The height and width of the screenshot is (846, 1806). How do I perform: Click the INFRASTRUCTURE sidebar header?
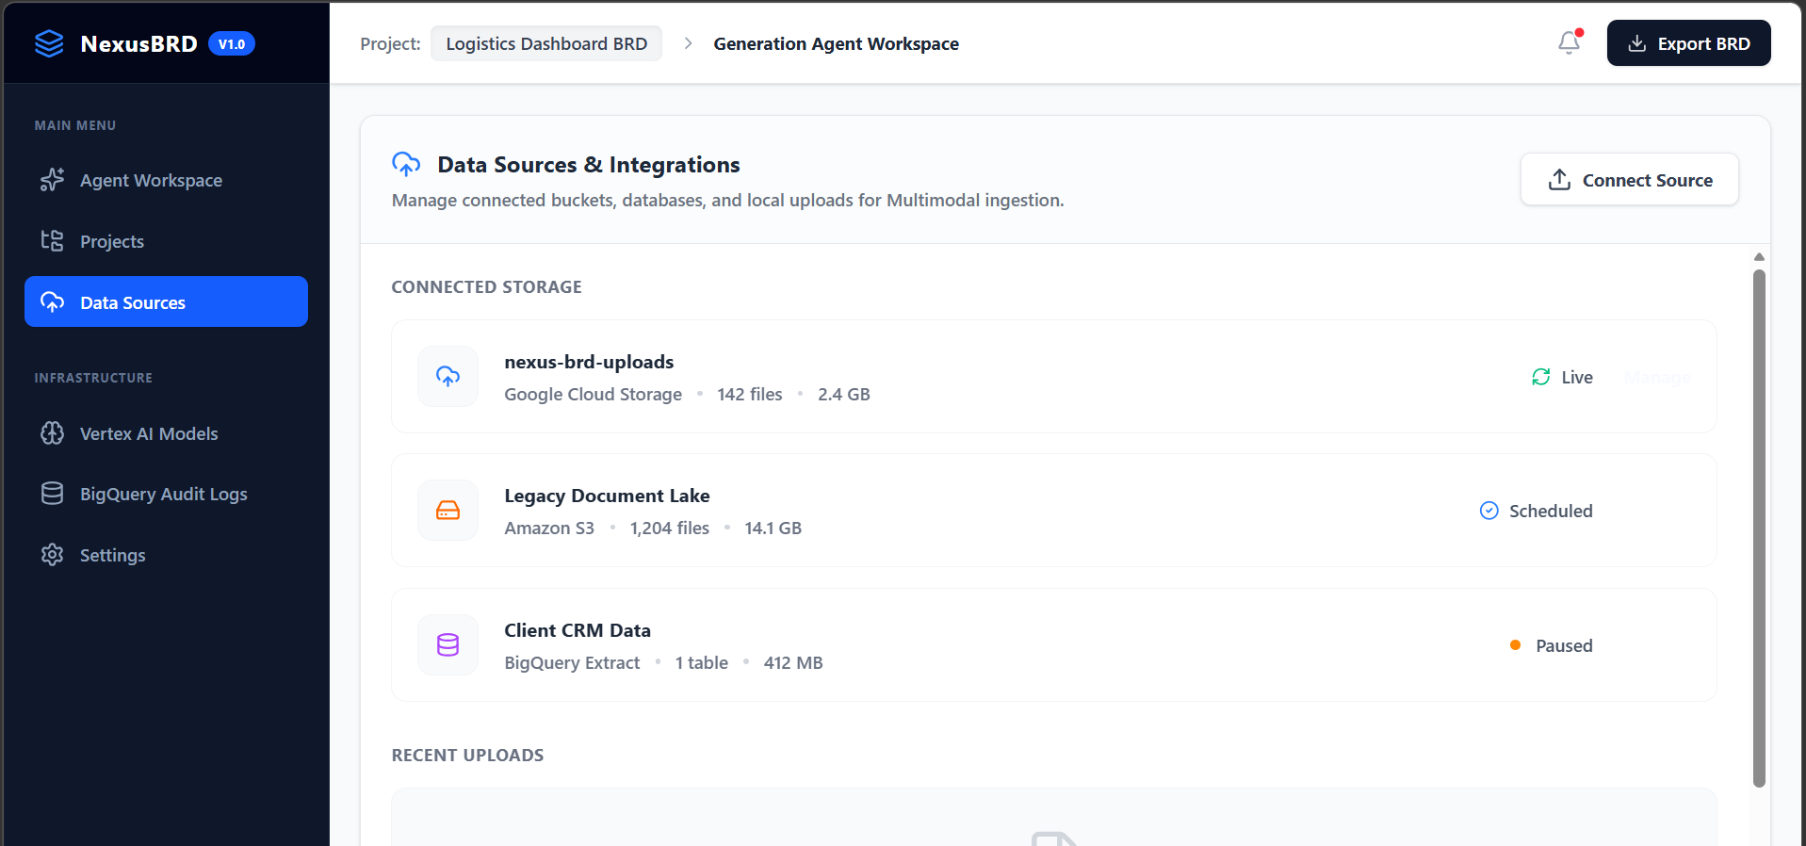pos(93,378)
